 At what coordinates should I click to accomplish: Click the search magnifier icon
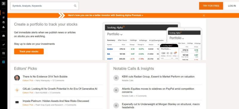75,6
